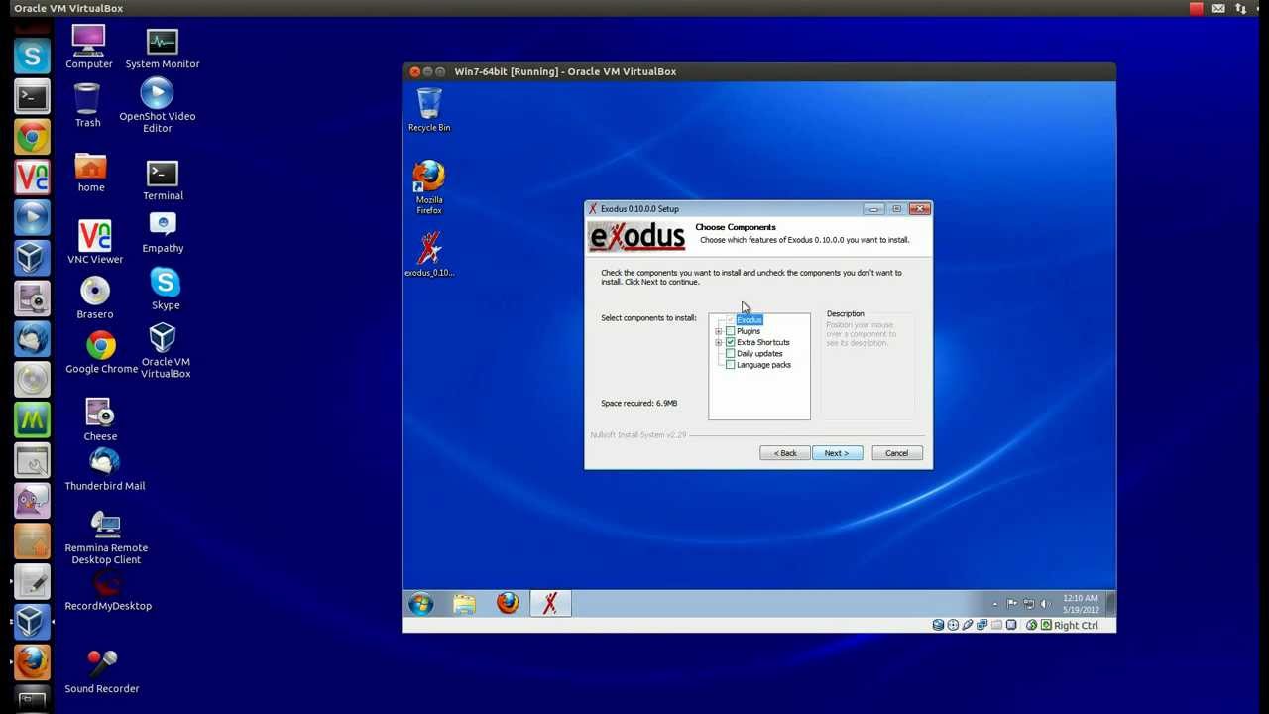Click the VirtualBox USB devices indicator
1269x714 pixels.
pos(968,625)
